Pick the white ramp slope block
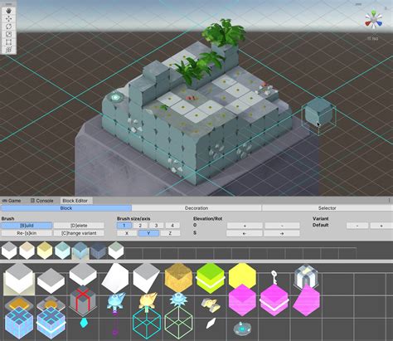This screenshot has height=341, width=393. click(x=115, y=278)
